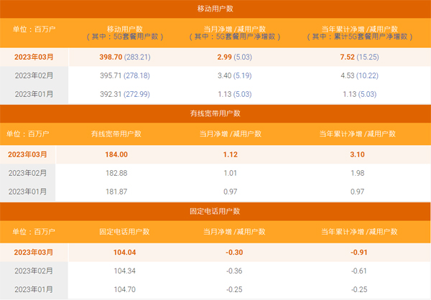Screen dimensions: 431x300
Task: Click the 有线宽带用户数 section header bar
Action: [215, 113]
